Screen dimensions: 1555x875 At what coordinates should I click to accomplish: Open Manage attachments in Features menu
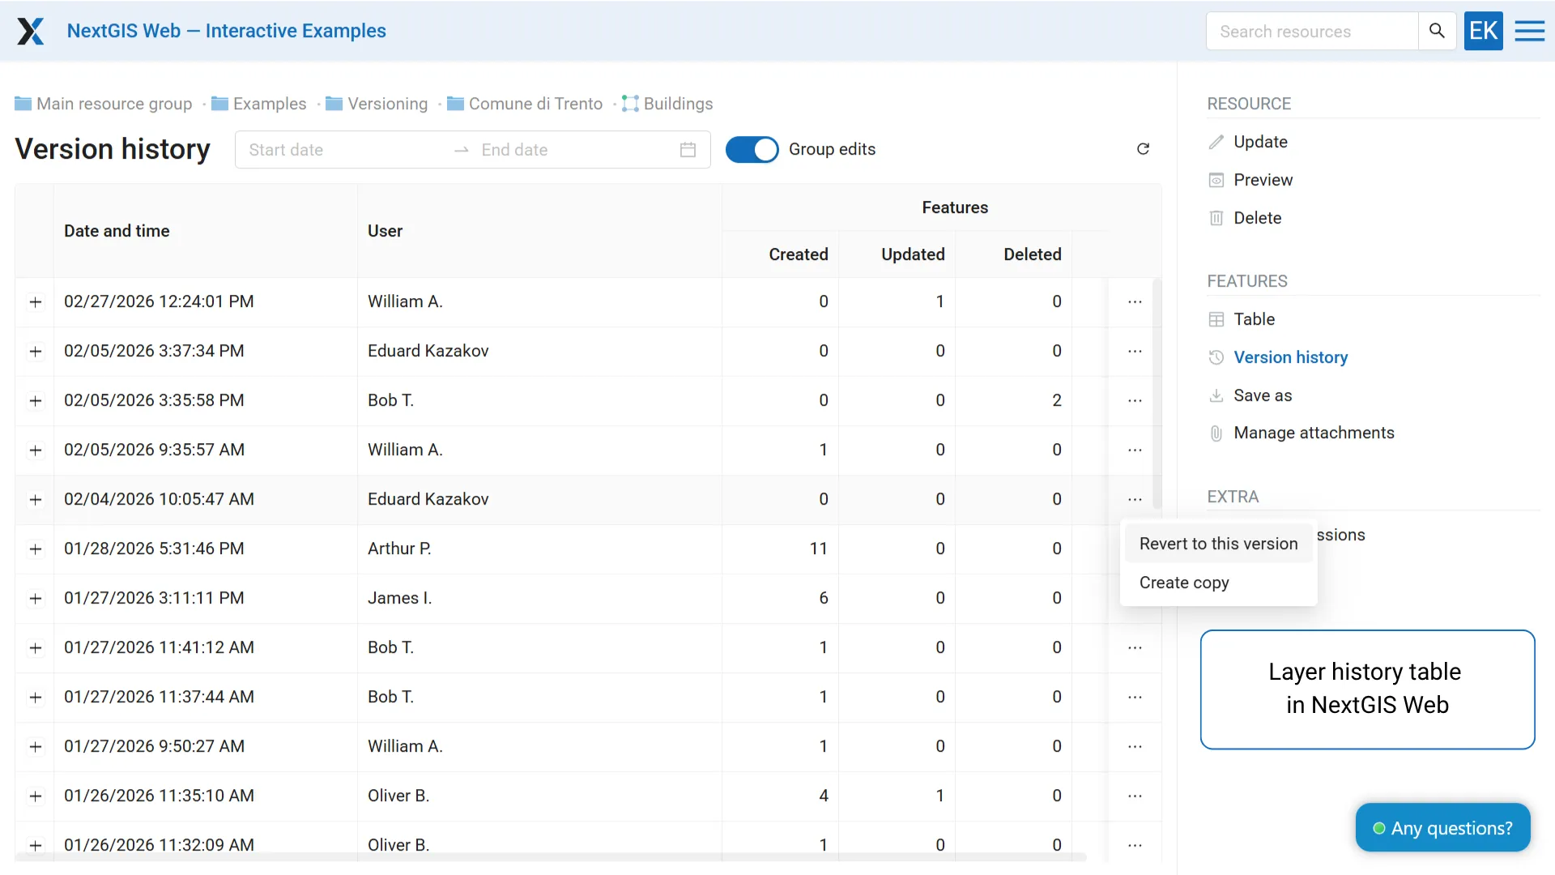(x=1314, y=433)
